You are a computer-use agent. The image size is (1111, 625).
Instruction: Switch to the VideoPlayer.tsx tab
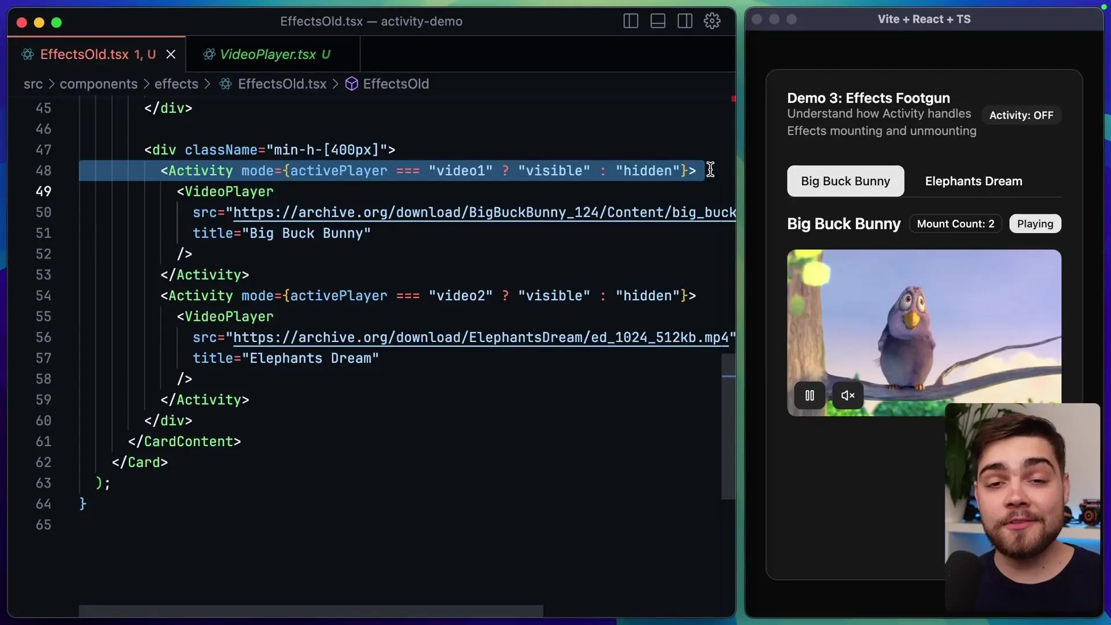coord(274,54)
